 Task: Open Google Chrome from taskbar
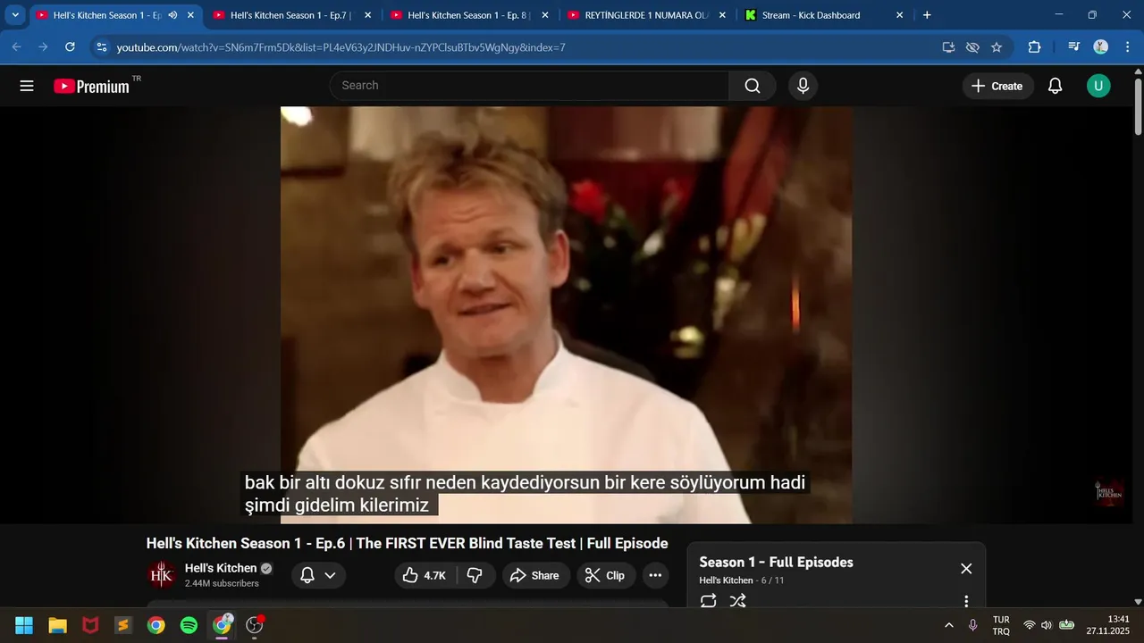point(156,625)
